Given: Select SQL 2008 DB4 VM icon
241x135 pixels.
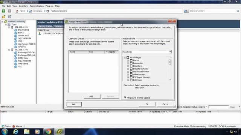Looking at the screenshot, I should click(16, 38).
